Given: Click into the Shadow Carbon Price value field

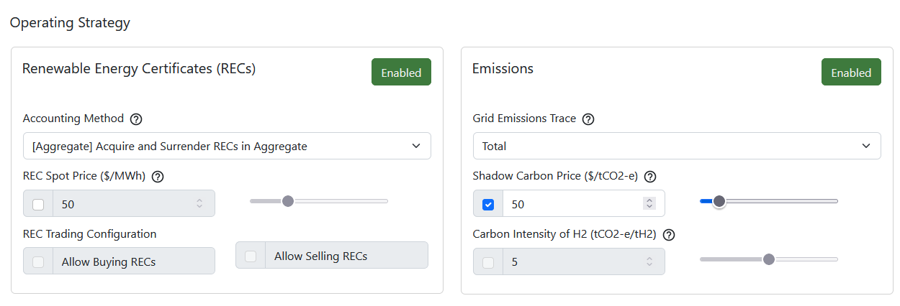Looking at the screenshot, I should point(573,204).
